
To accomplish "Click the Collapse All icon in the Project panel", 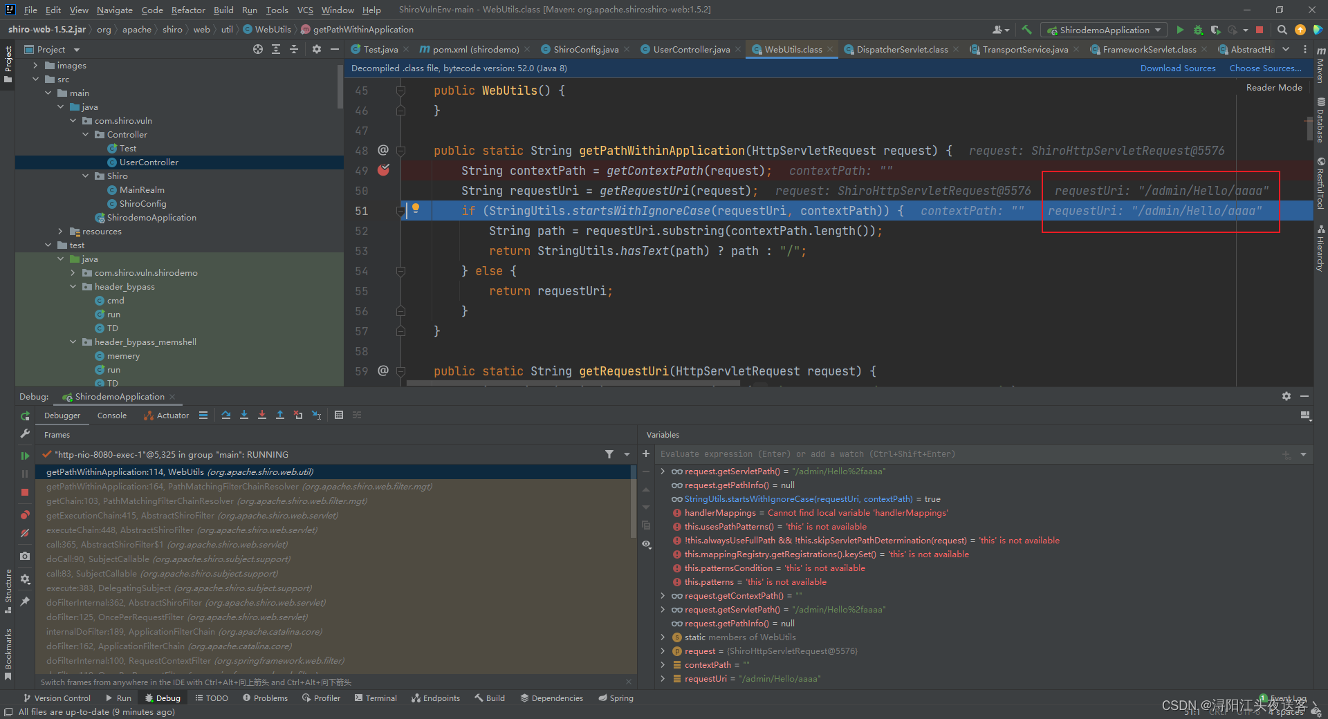I will [x=294, y=49].
